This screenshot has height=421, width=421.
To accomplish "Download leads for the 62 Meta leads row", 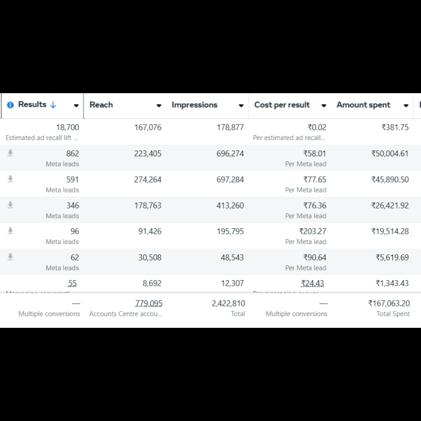I will click(x=11, y=257).
